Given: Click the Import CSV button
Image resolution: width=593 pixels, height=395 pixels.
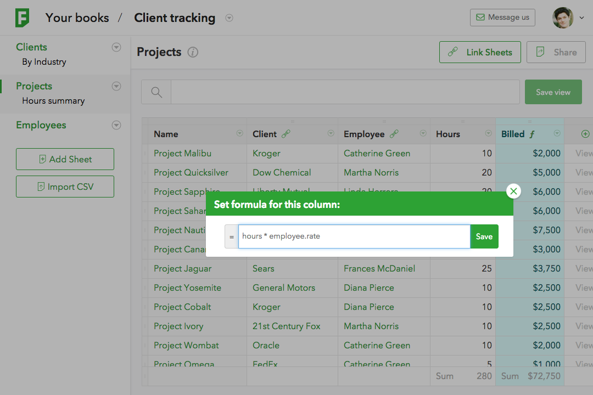Looking at the screenshot, I should (x=65, y=187).
